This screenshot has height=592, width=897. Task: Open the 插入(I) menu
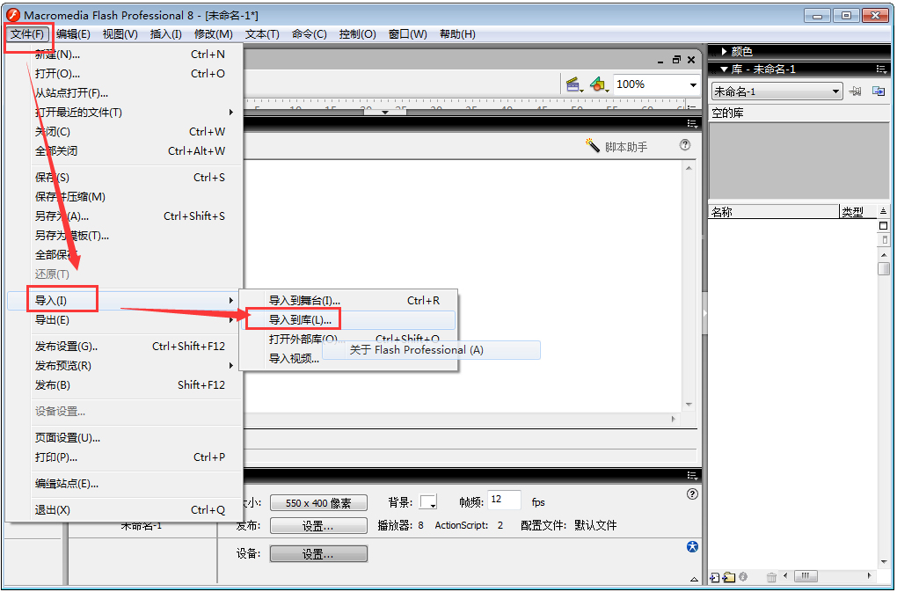click(x=166, y=33)
